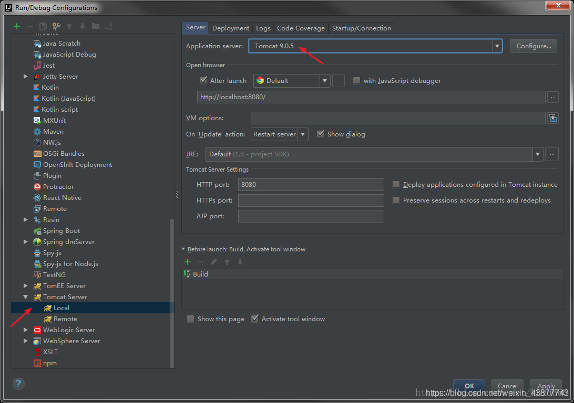
Task: Collapse the Tomcat Server node
Action: [x=25, y=296]
